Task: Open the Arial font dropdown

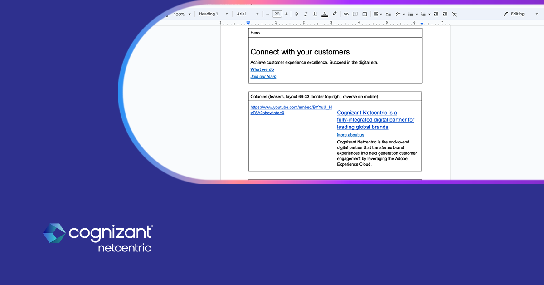Action: (248, 14)
